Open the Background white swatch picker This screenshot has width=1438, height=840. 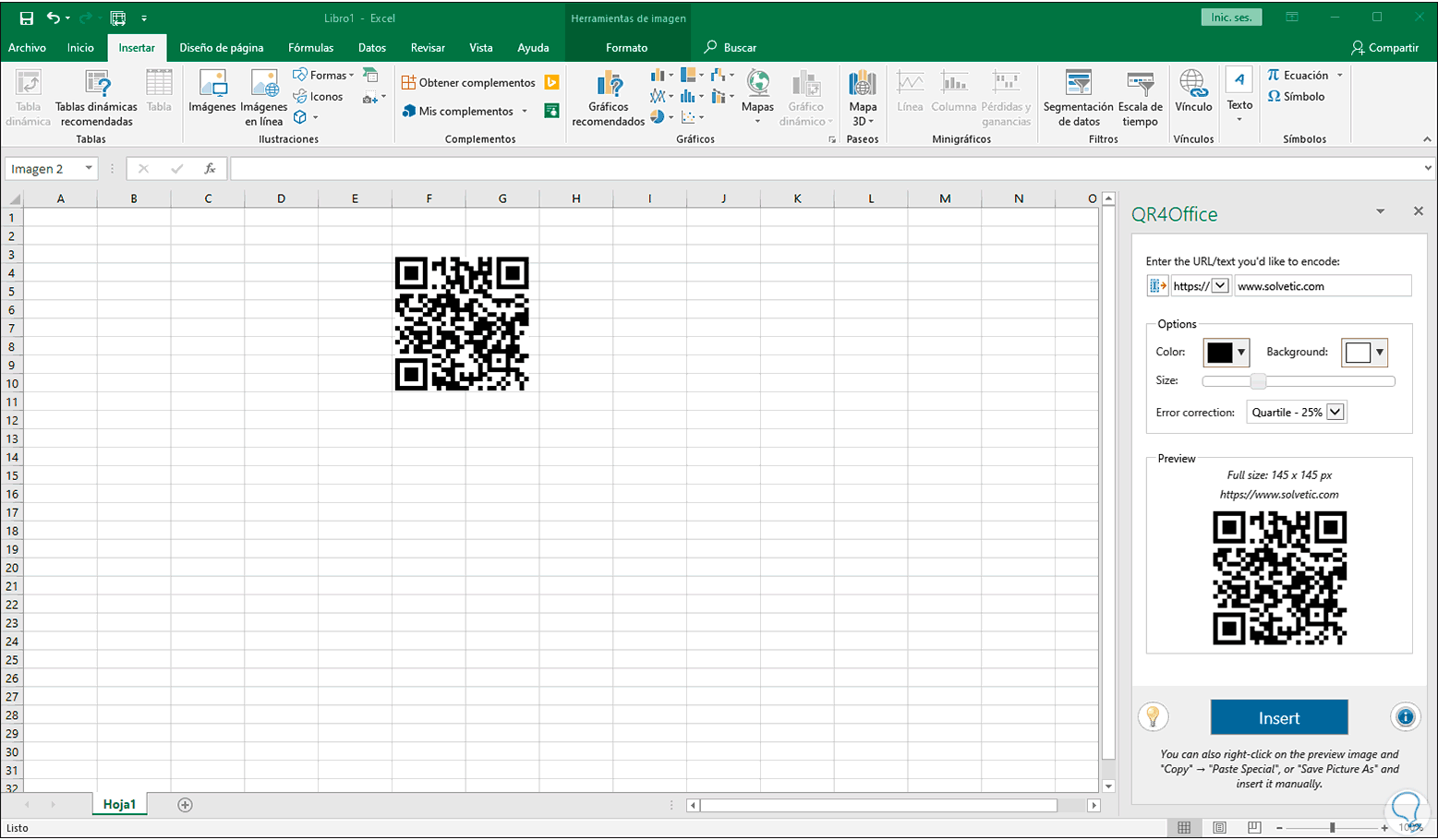[1365, 352]
